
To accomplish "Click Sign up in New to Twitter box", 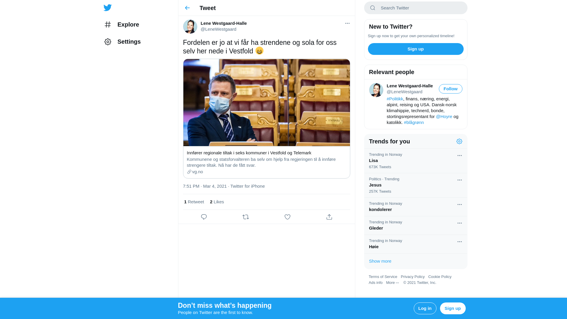I will click(416, 49).
